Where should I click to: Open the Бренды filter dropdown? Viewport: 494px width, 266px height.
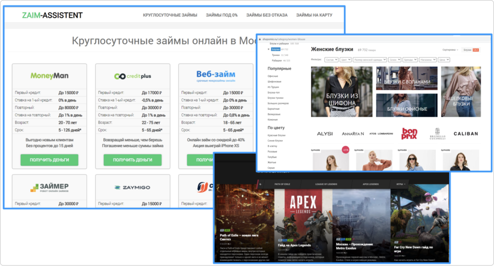[410, 60]
